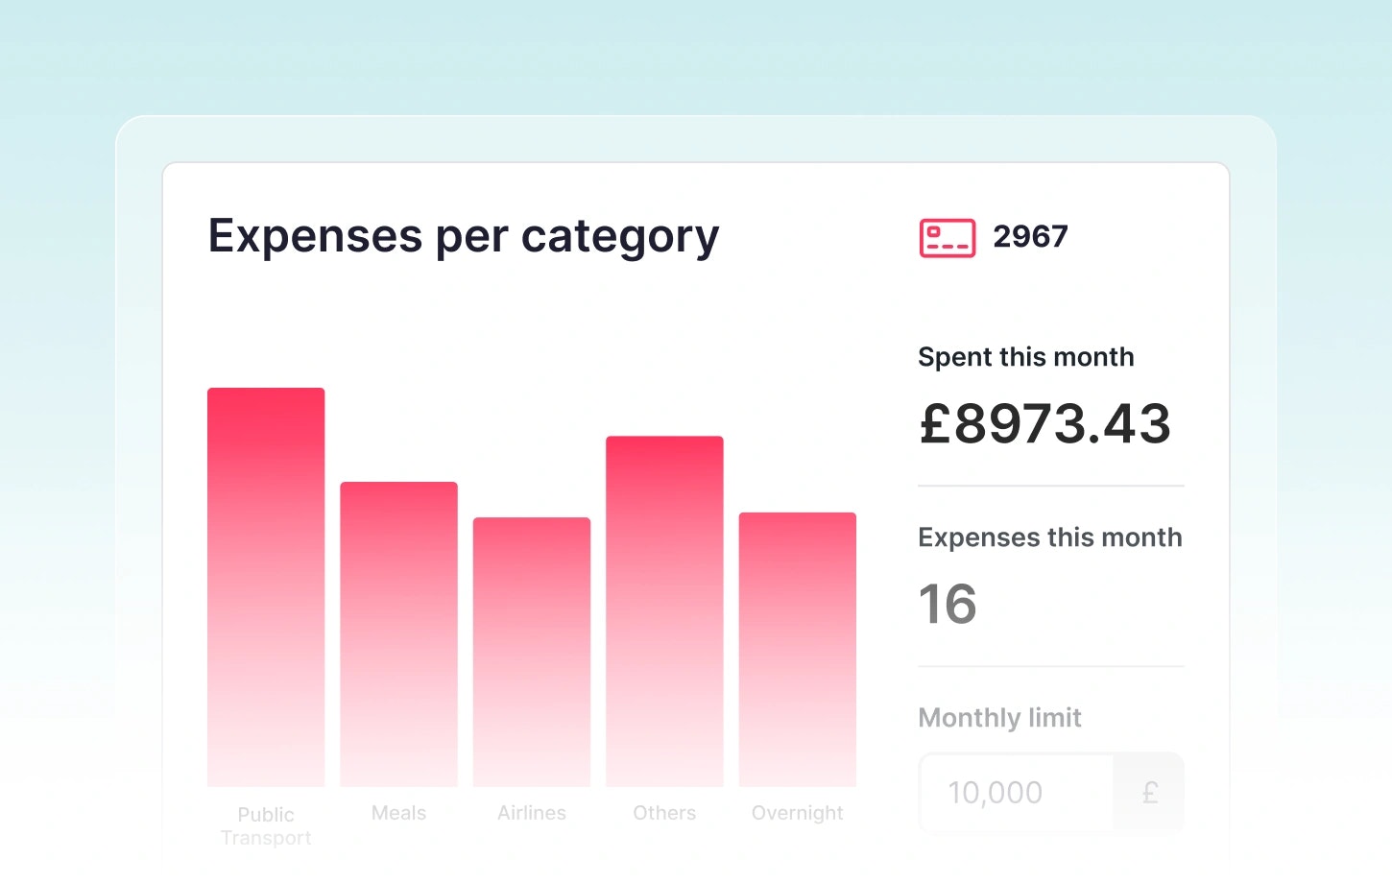Click the Public Transport axis label

tap(266, 825)
